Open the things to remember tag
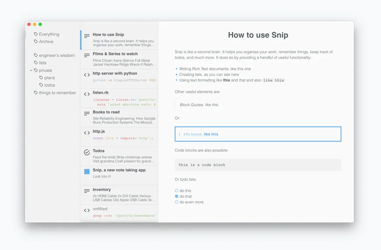This screenshot has height=250, width=381. [57, 93]
